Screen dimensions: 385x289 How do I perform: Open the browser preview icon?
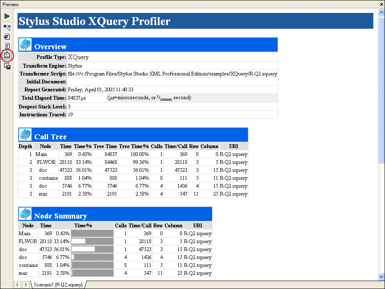7,37
